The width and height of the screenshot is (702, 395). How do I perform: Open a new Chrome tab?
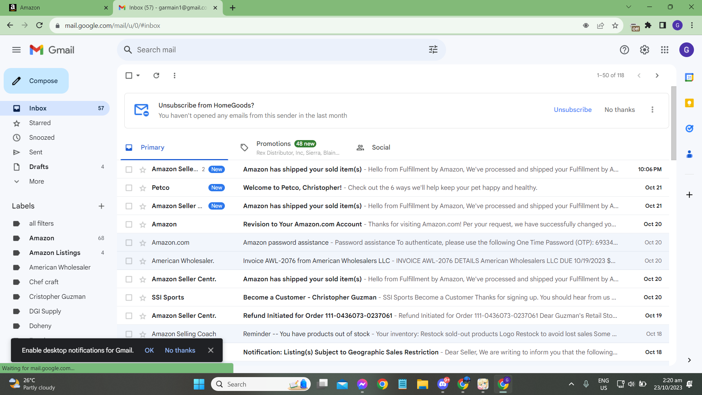tap(233, 8)
